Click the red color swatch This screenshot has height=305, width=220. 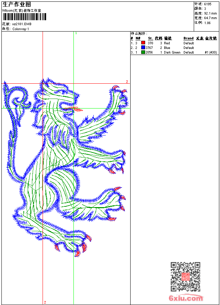(143, 43)
